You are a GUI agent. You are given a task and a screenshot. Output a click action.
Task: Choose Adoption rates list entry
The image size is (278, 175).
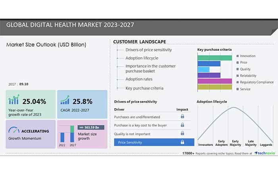pyautogui.click(x=139, y=79)
